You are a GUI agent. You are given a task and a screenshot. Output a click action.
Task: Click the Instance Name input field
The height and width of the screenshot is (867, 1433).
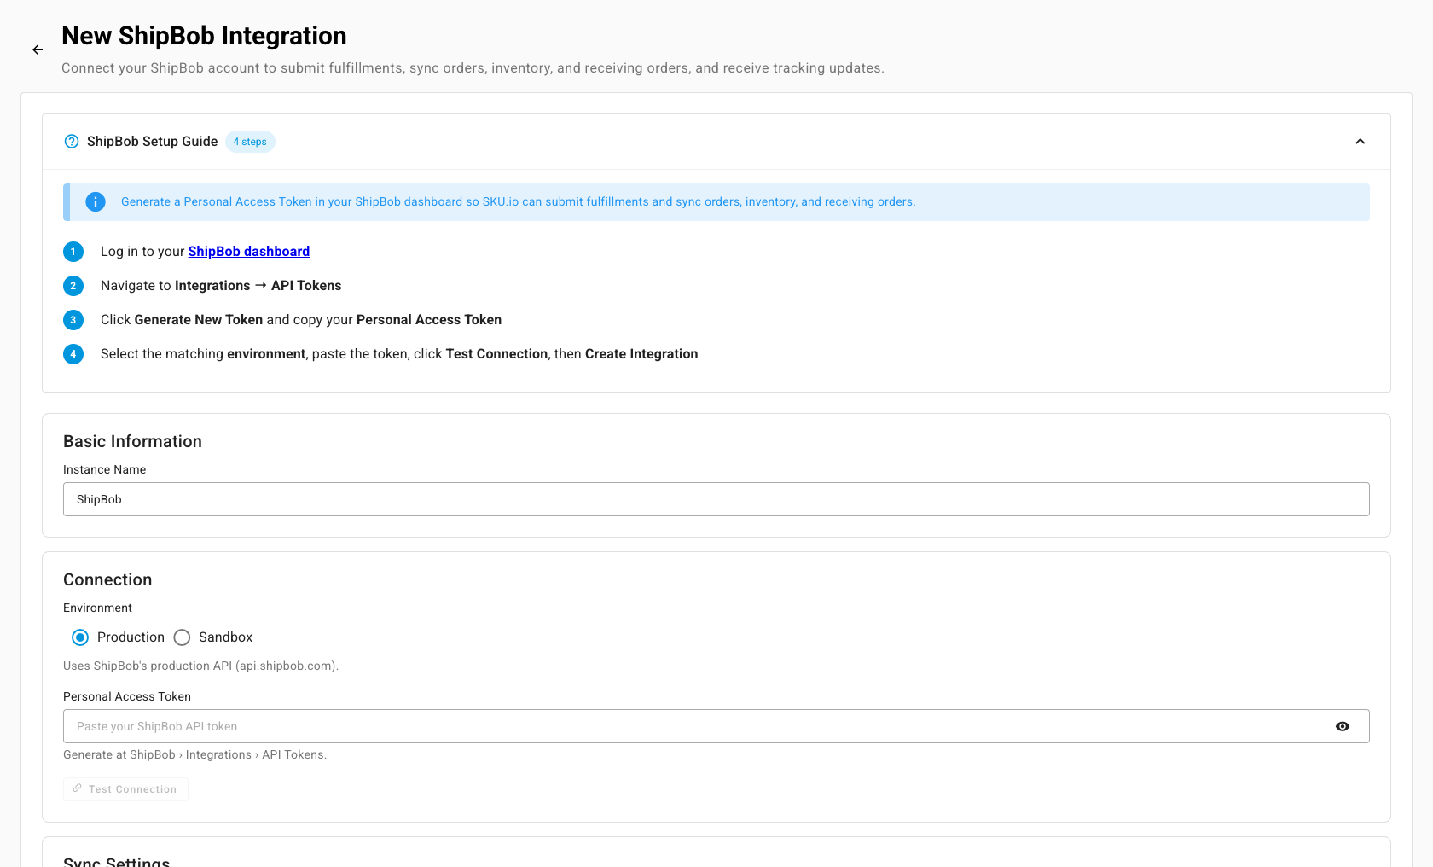tap(716, 499)
